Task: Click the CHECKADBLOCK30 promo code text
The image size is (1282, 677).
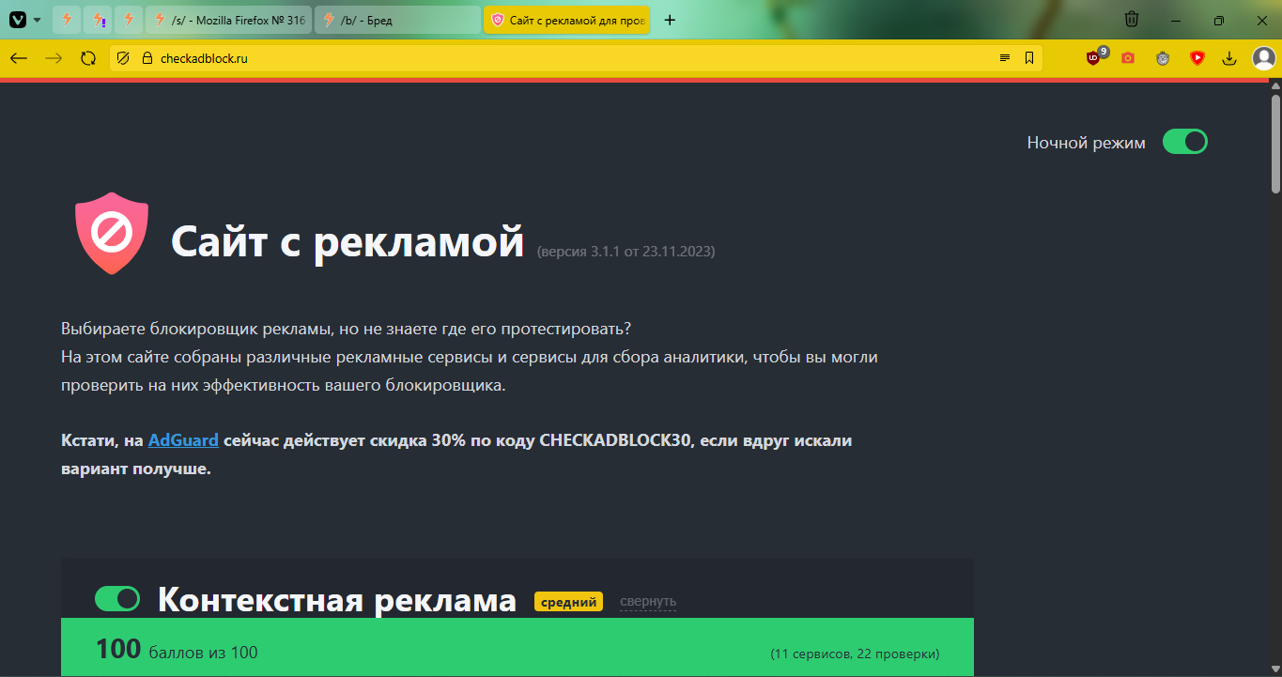Action: coord(615,439)
